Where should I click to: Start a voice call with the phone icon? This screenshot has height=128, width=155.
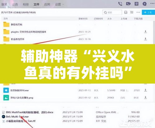[120, 4]
